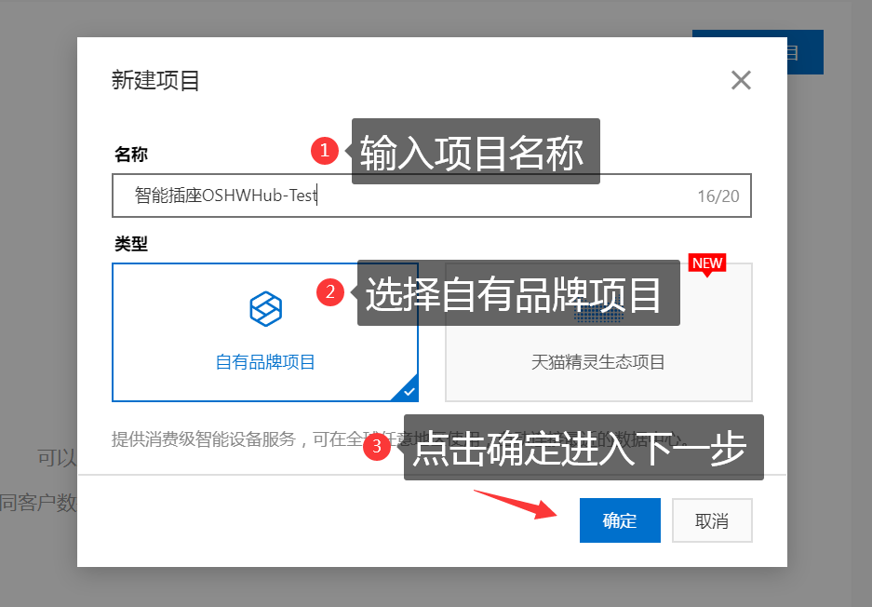Click the red circle numbered 2
Viewport: 872px width, 607px height.
(x=330, y=292)
